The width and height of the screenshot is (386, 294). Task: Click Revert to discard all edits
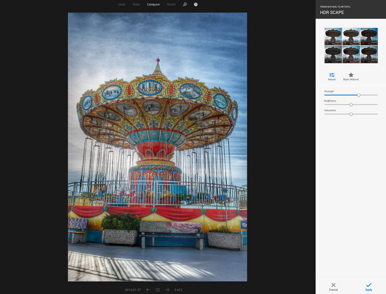coord(171,4)
